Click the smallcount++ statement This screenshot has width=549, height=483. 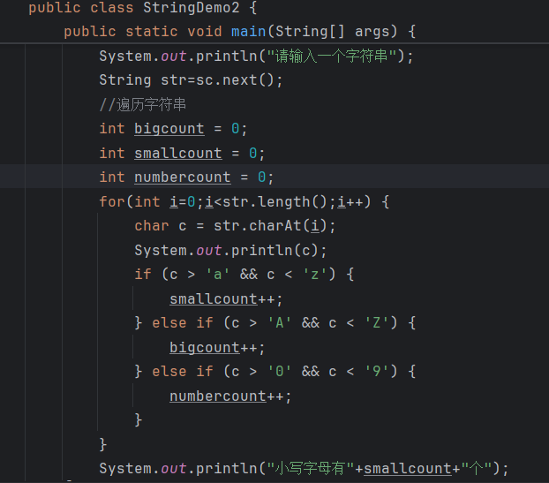(x=226, y=299)
